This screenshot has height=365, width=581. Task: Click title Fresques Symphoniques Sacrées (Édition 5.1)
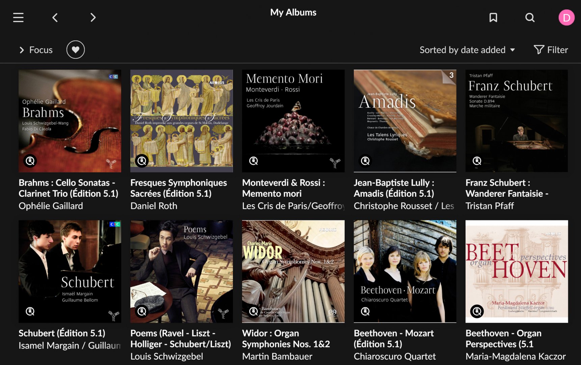point(179,188)
